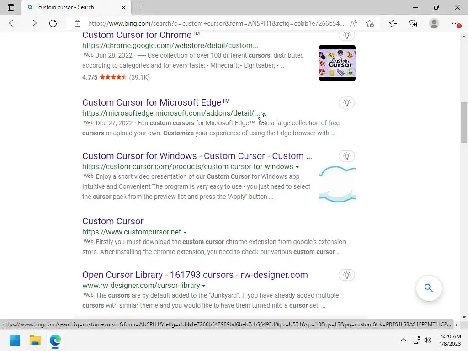Open Read Aloud from address bar
Viewport: 468px width, 351px height.
click(353, 23)
